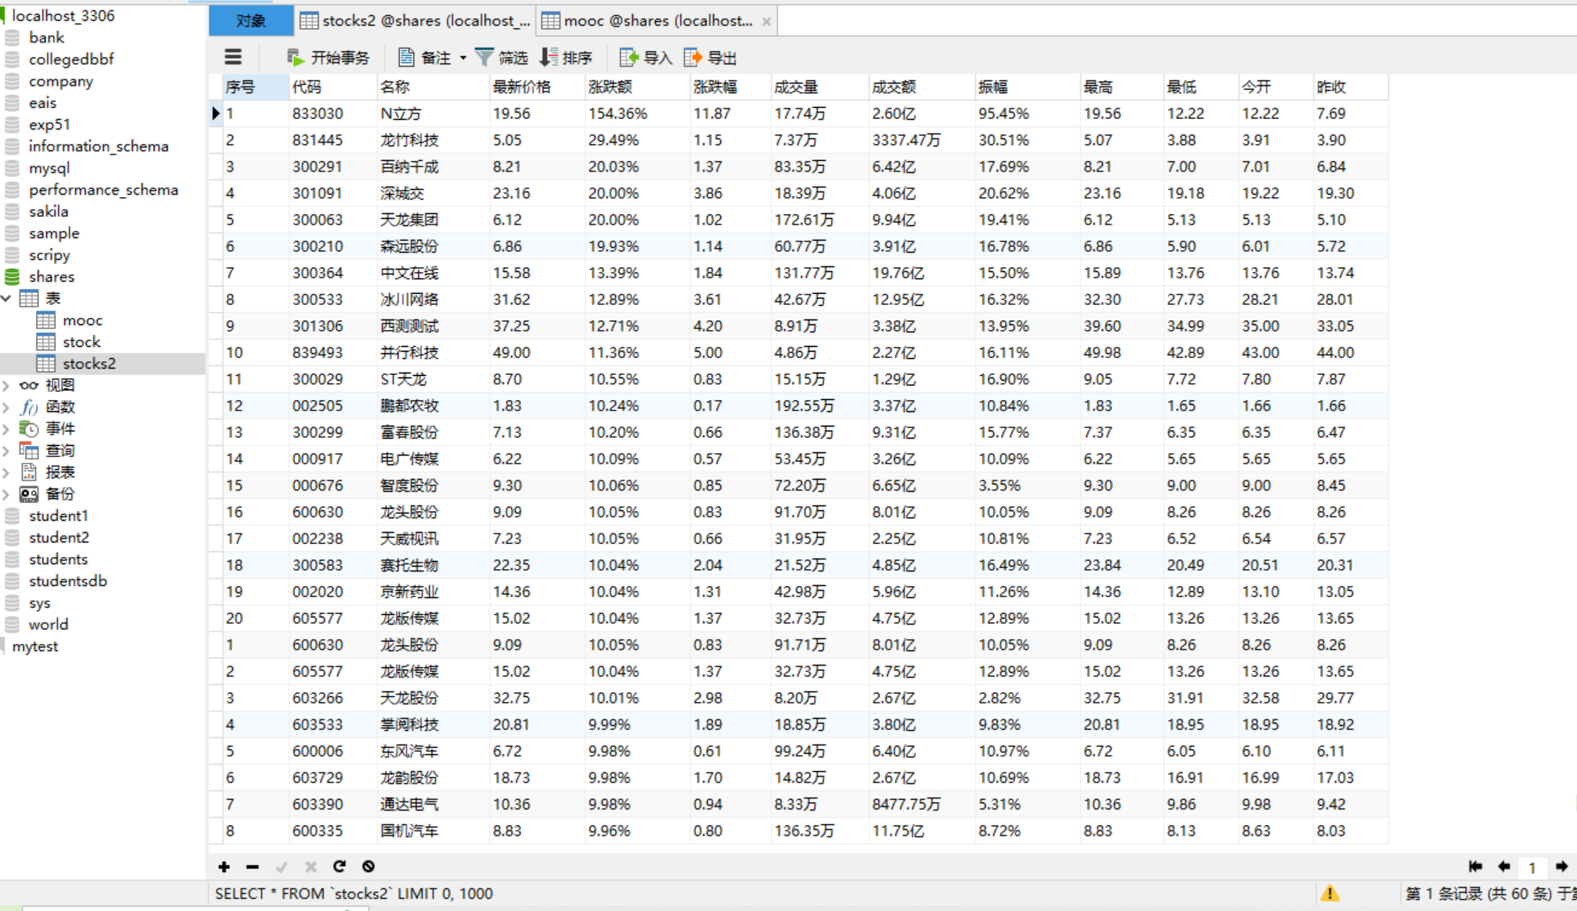
Task: Click the cell 8477.75万
Action: (x=921, y=804)
